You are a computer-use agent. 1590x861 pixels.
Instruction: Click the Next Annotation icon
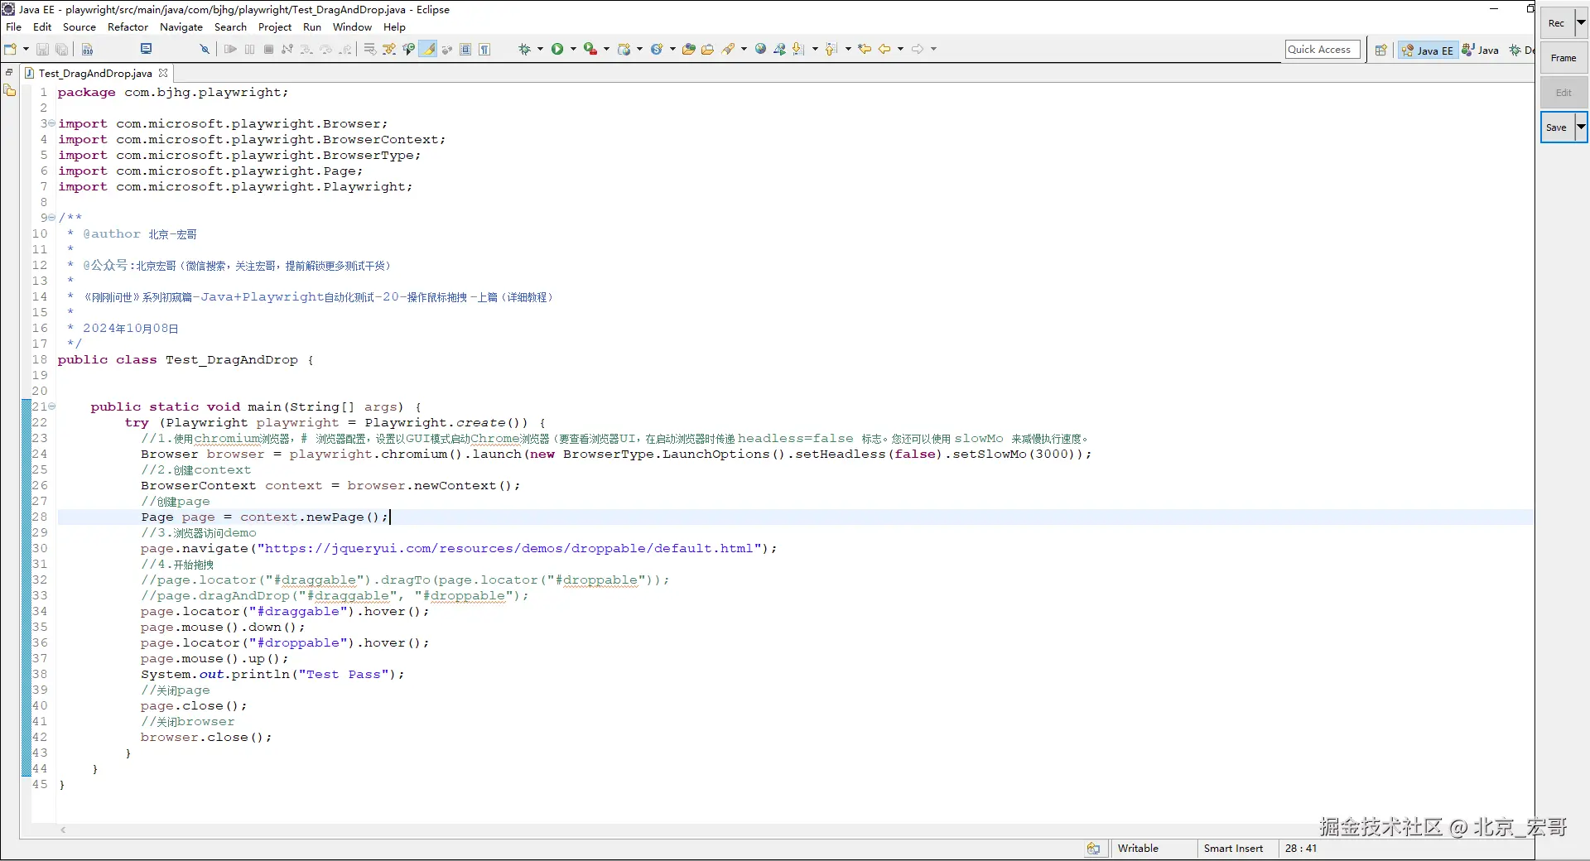(798, 50)
